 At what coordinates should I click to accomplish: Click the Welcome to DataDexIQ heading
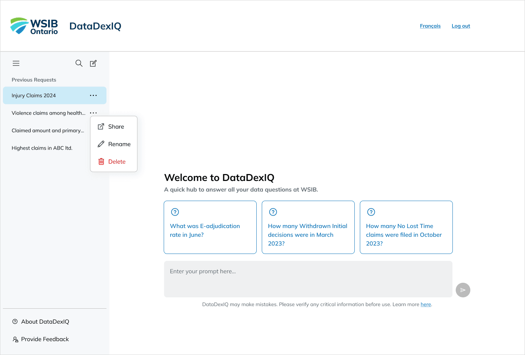[219, 178]
